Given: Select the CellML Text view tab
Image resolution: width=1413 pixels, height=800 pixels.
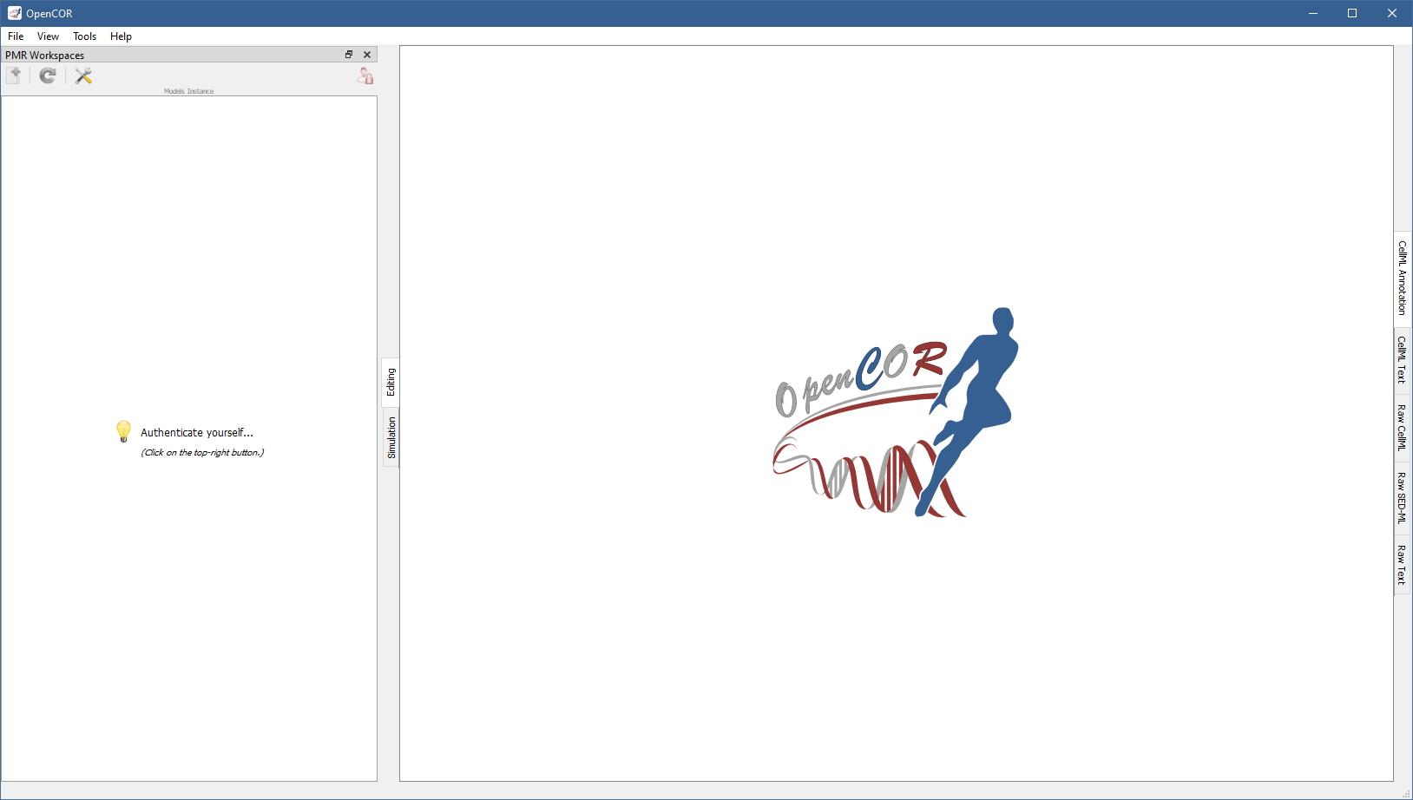Looking at the screenshot, I should pos(1402,360).
